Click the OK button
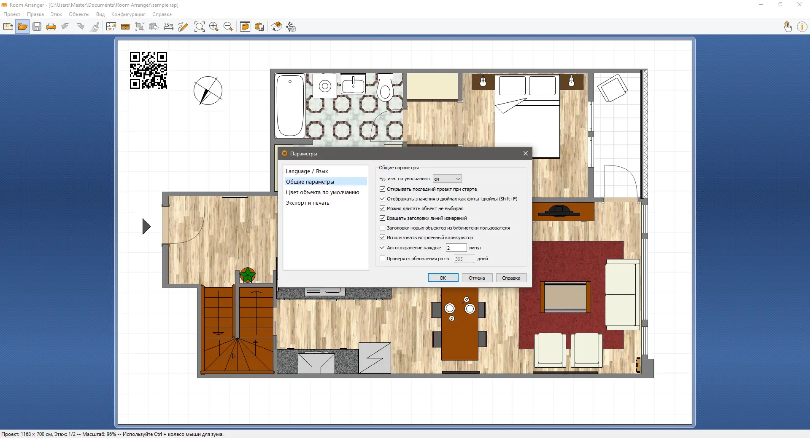Screen dimensions: 810x438 [x=443, y=278]
